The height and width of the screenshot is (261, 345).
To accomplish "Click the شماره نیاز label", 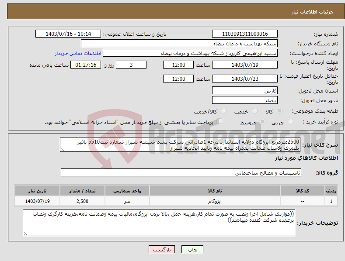I will 326,34.
